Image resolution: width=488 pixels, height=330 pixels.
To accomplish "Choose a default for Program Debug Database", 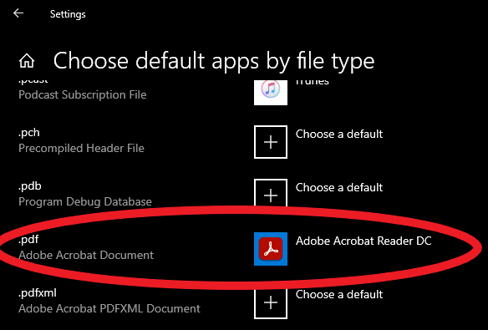I will pos(339,187).
